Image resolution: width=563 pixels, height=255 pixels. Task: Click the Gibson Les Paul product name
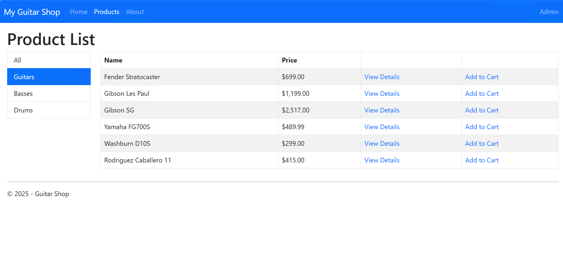click(x=127, y=93)
